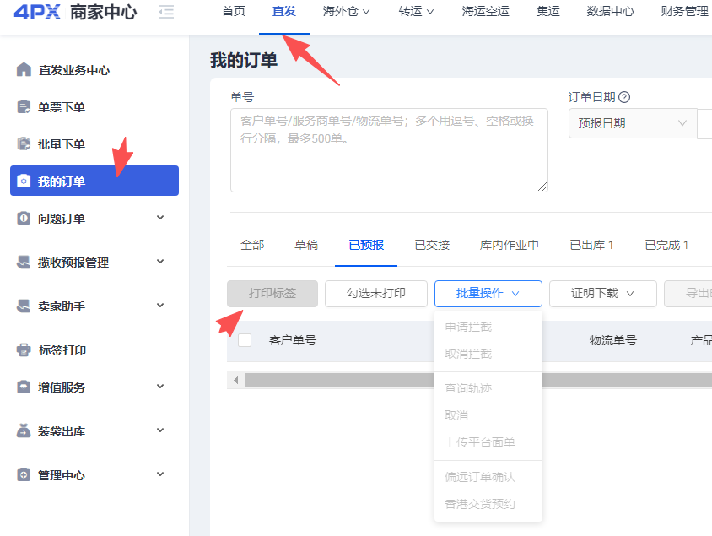Click into the 单号 search text area
The width and height of the screenshot is (712, 536).
click(x=389, y=150)
